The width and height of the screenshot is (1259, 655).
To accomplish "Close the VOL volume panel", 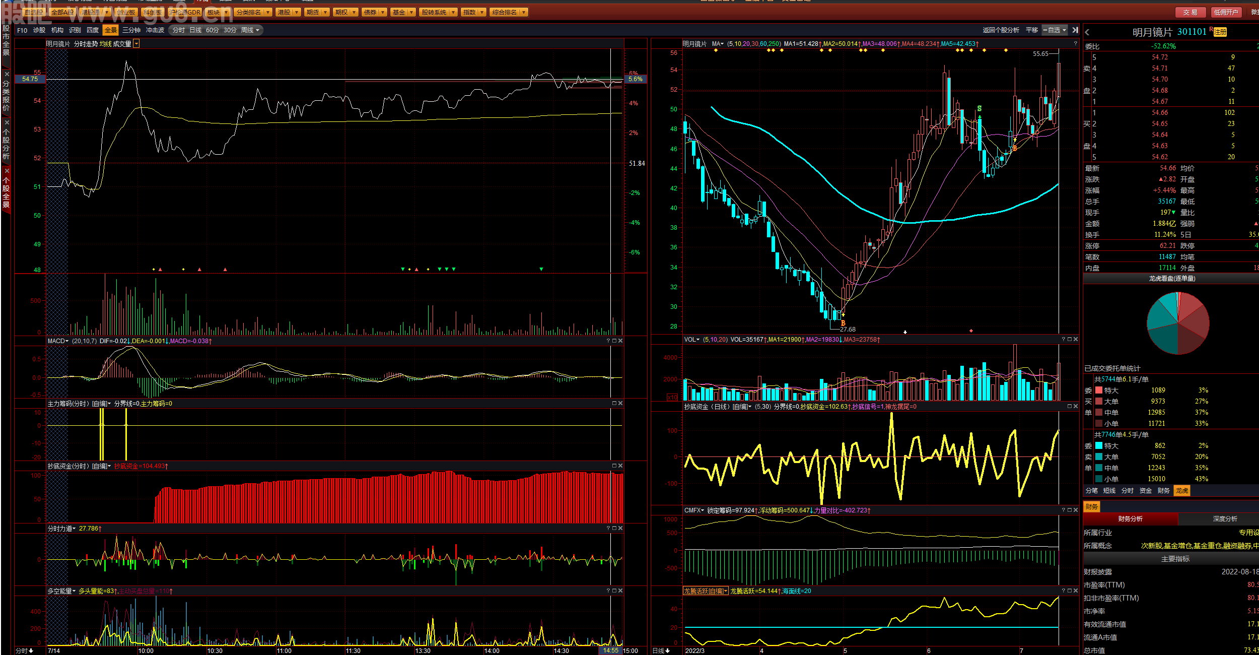I will coord(1076,340).
